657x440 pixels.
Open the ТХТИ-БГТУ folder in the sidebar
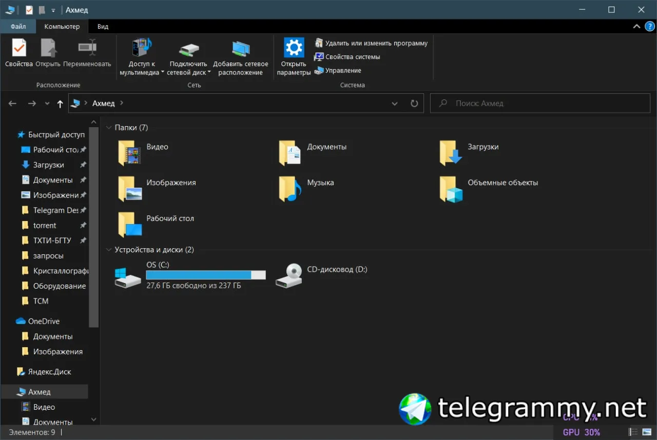54,241
